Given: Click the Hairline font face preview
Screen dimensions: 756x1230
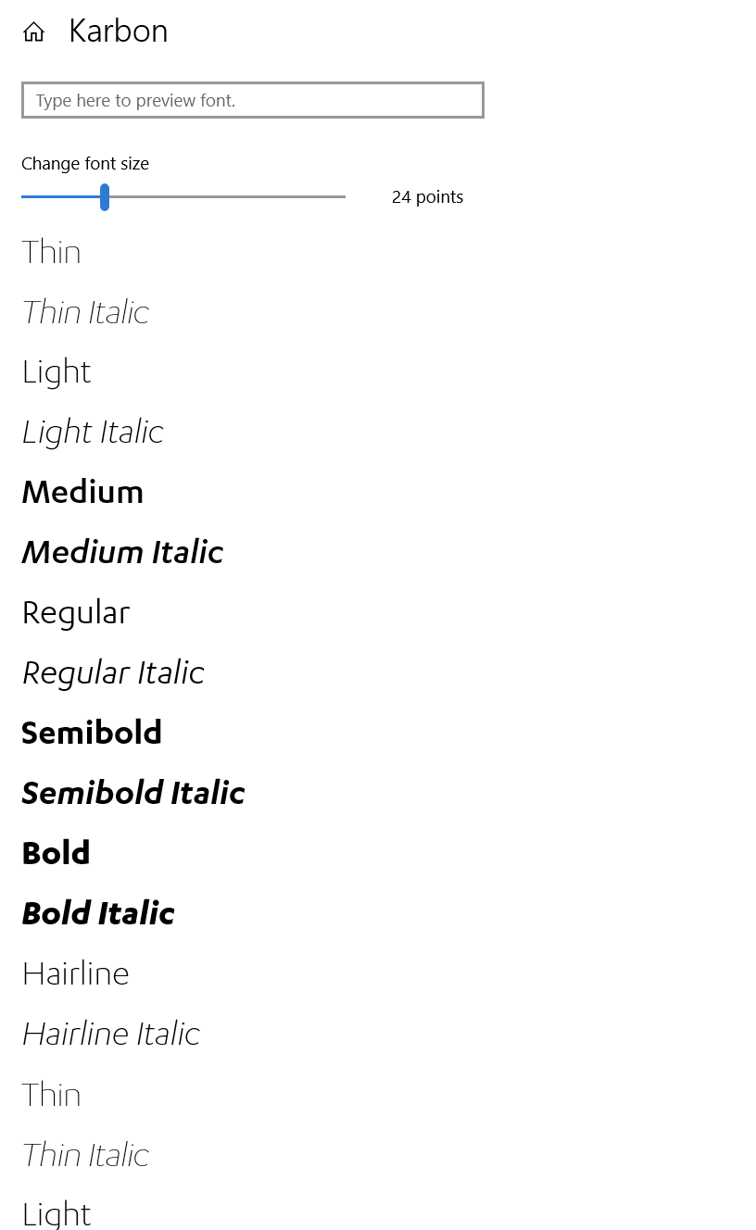Looking at the screenshot, I should pos(75,973).
